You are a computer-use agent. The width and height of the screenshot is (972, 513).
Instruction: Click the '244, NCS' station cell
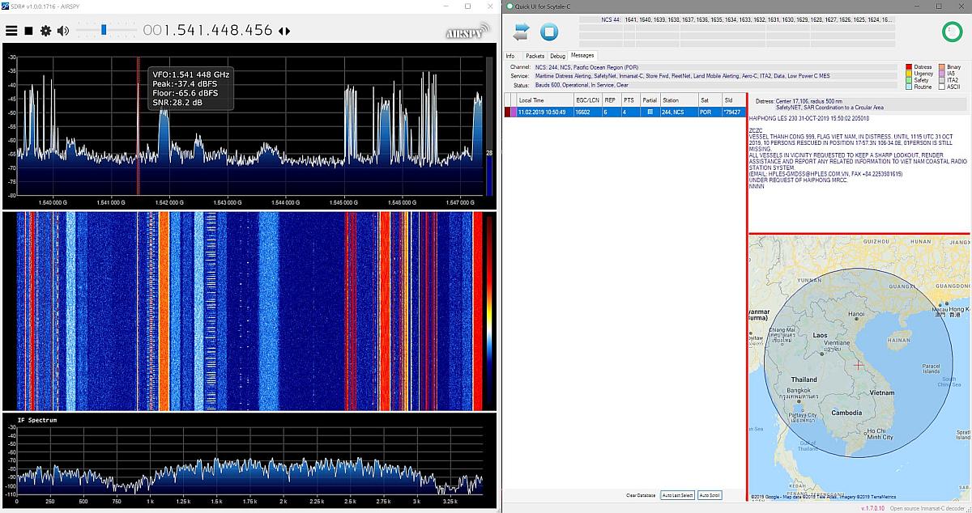pos(679,112)
